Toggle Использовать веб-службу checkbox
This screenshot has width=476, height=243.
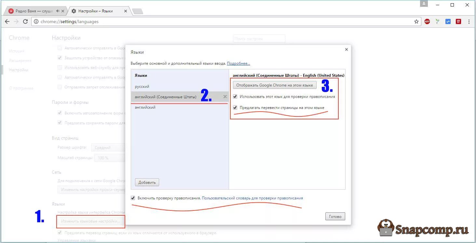pos(60,68)
